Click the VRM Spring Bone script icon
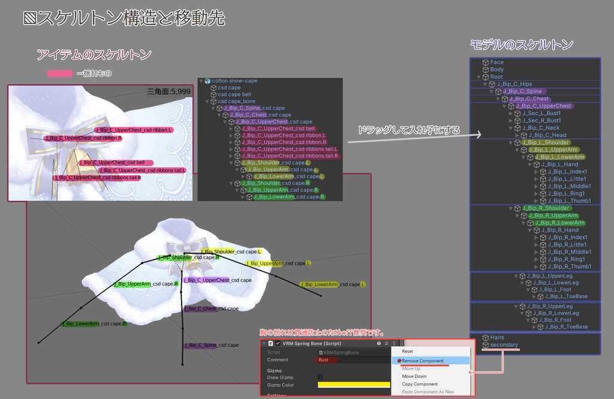Image resolution: width=614 pixels, height=399 pixels. [x=270, y=343]
